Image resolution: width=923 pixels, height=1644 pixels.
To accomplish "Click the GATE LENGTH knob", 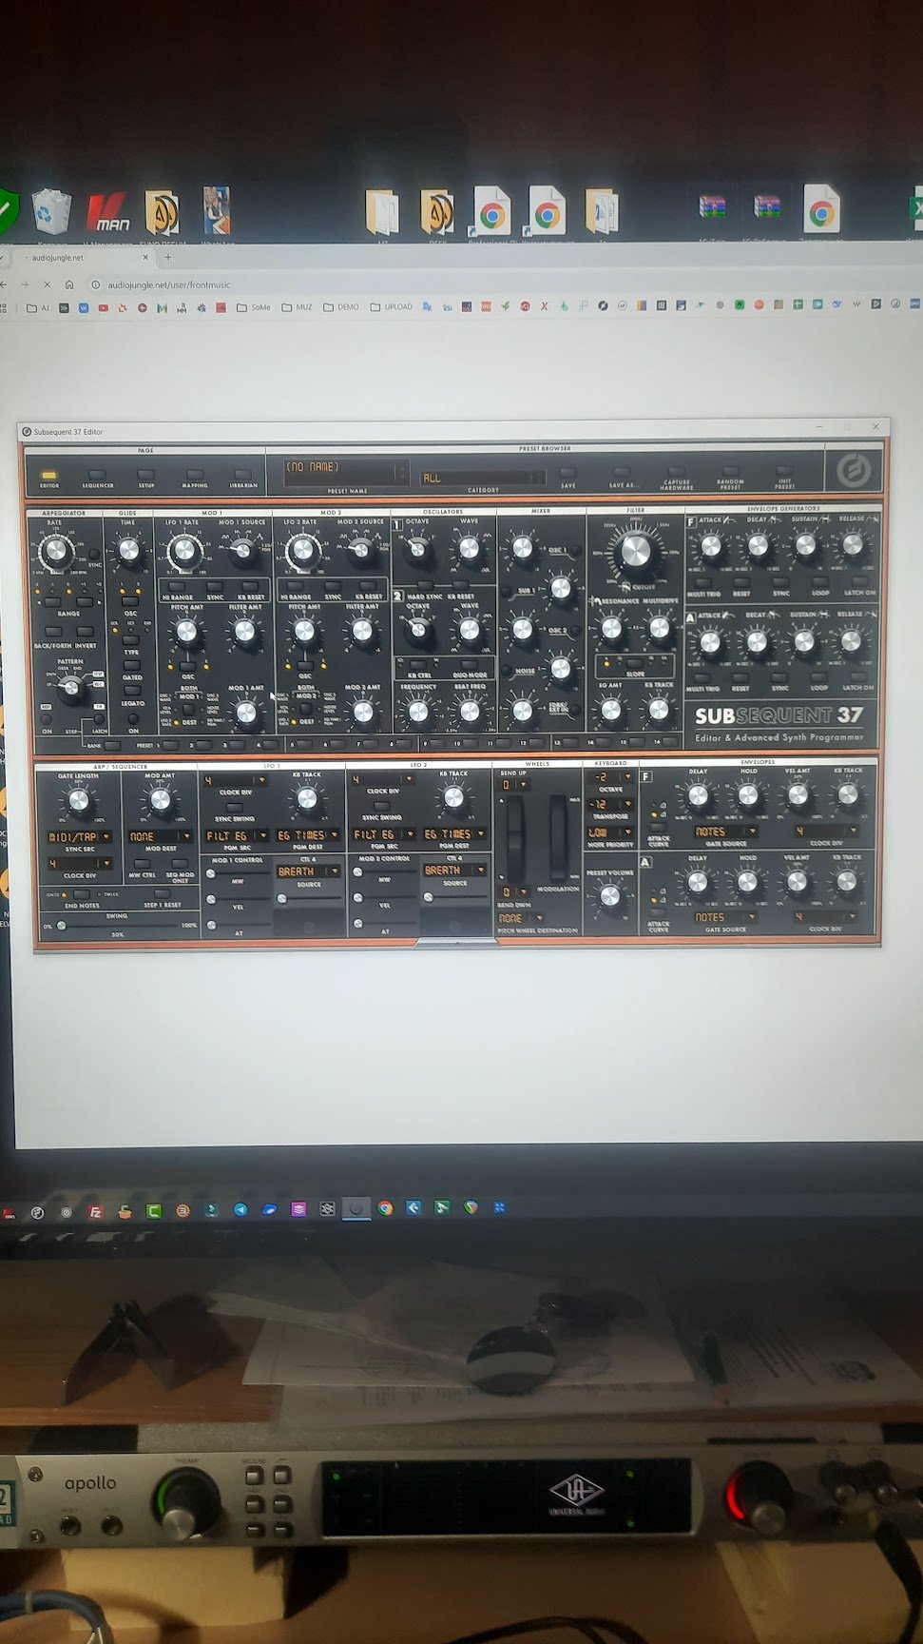I will tap(79, 802).
